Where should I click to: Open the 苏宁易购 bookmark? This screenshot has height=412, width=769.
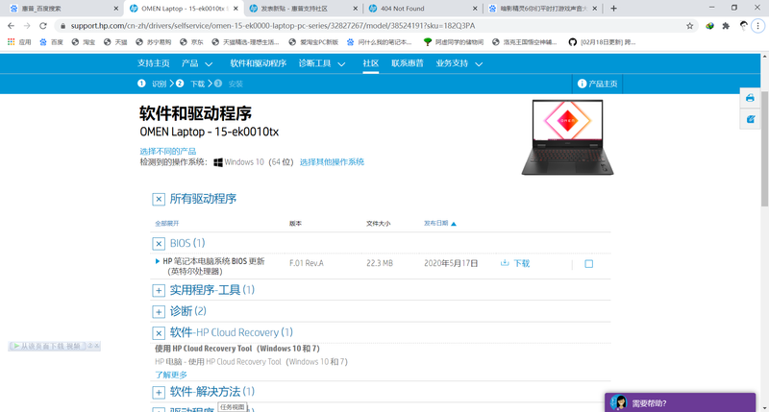click(x=154, y=42)
